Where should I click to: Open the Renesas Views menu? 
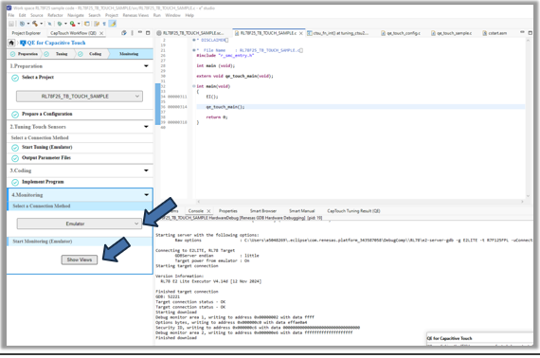[135, 15]
